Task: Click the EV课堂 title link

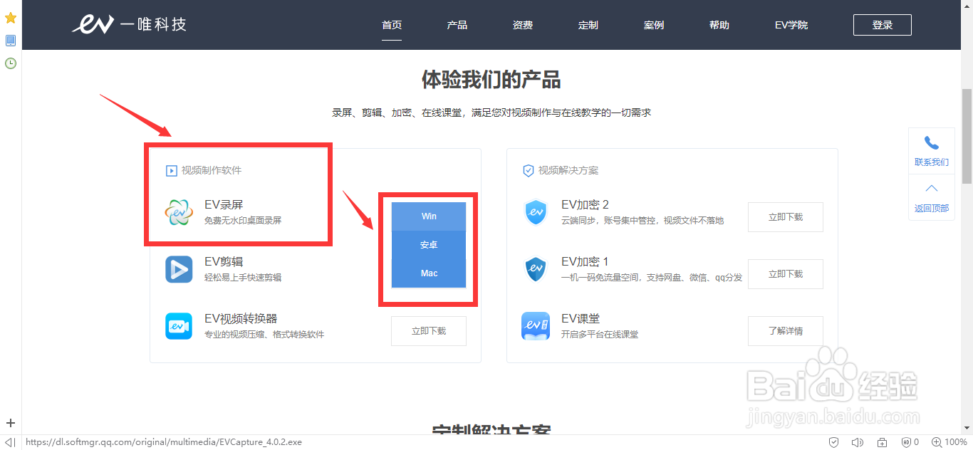Action: 581,319
